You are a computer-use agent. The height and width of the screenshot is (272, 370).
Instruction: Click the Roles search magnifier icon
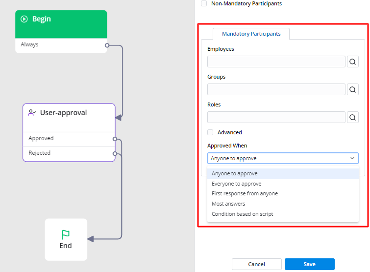pos(353,117)
